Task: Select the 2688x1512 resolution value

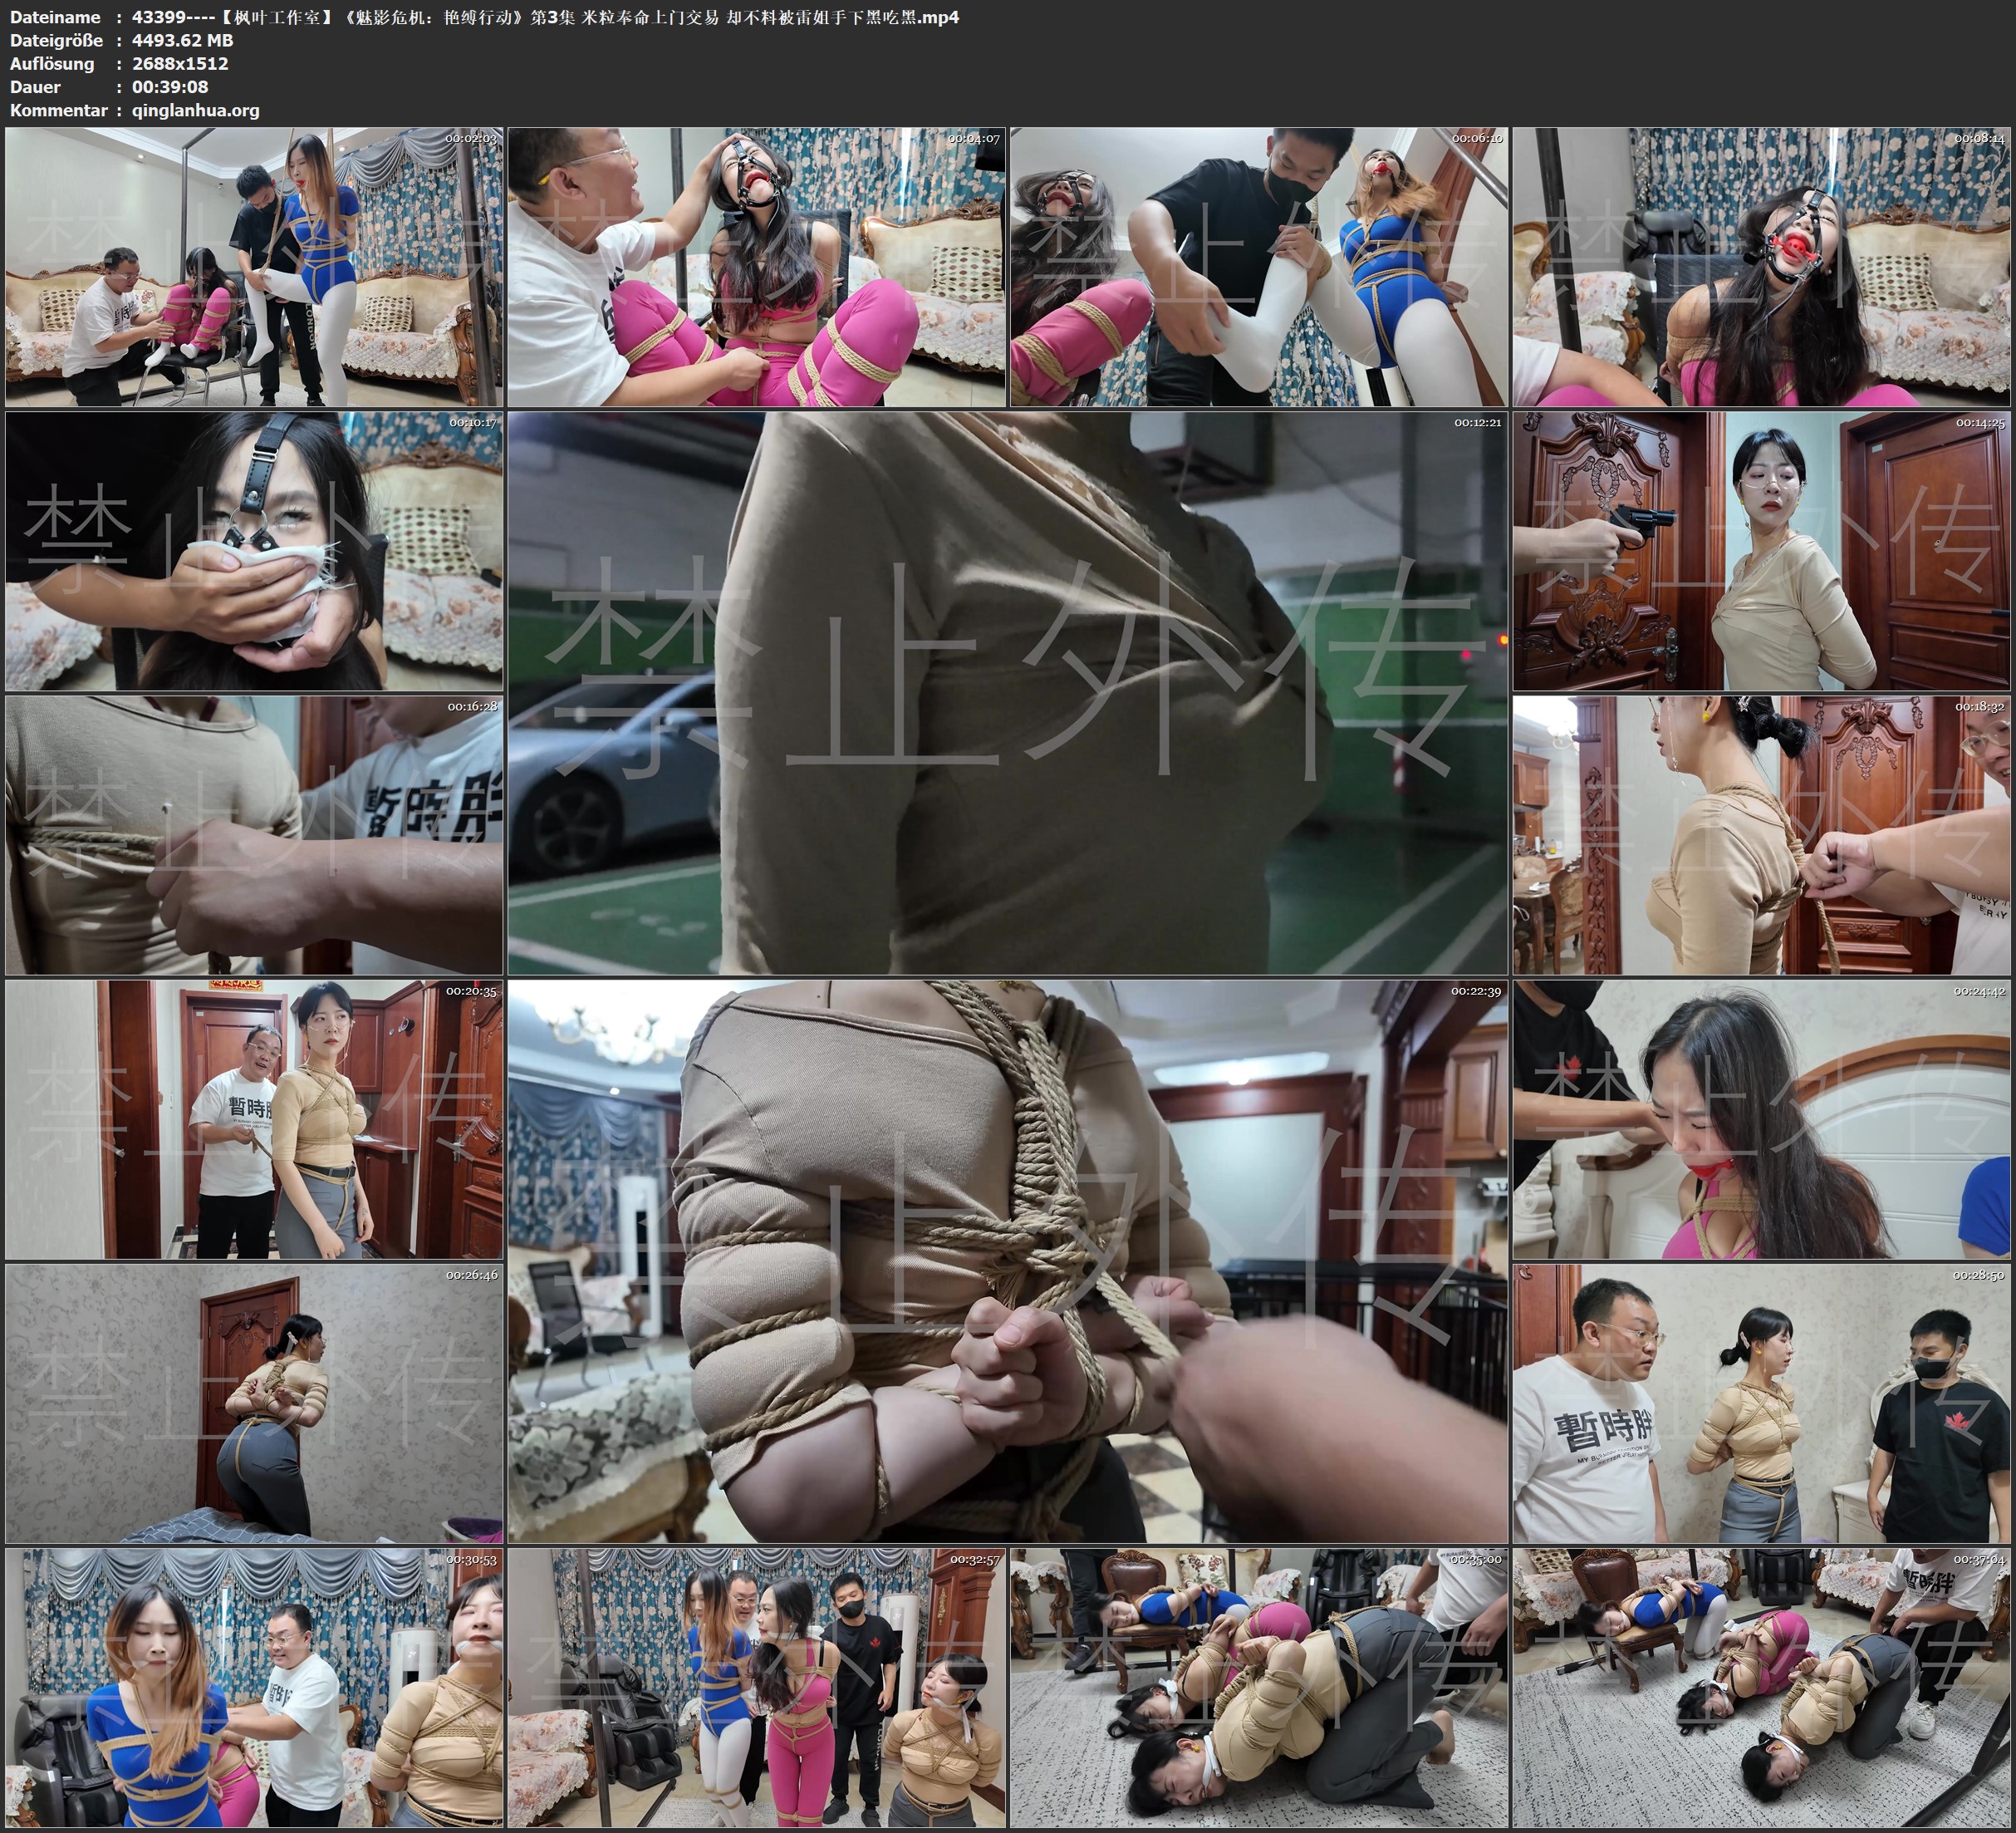Action: point(180,63)
